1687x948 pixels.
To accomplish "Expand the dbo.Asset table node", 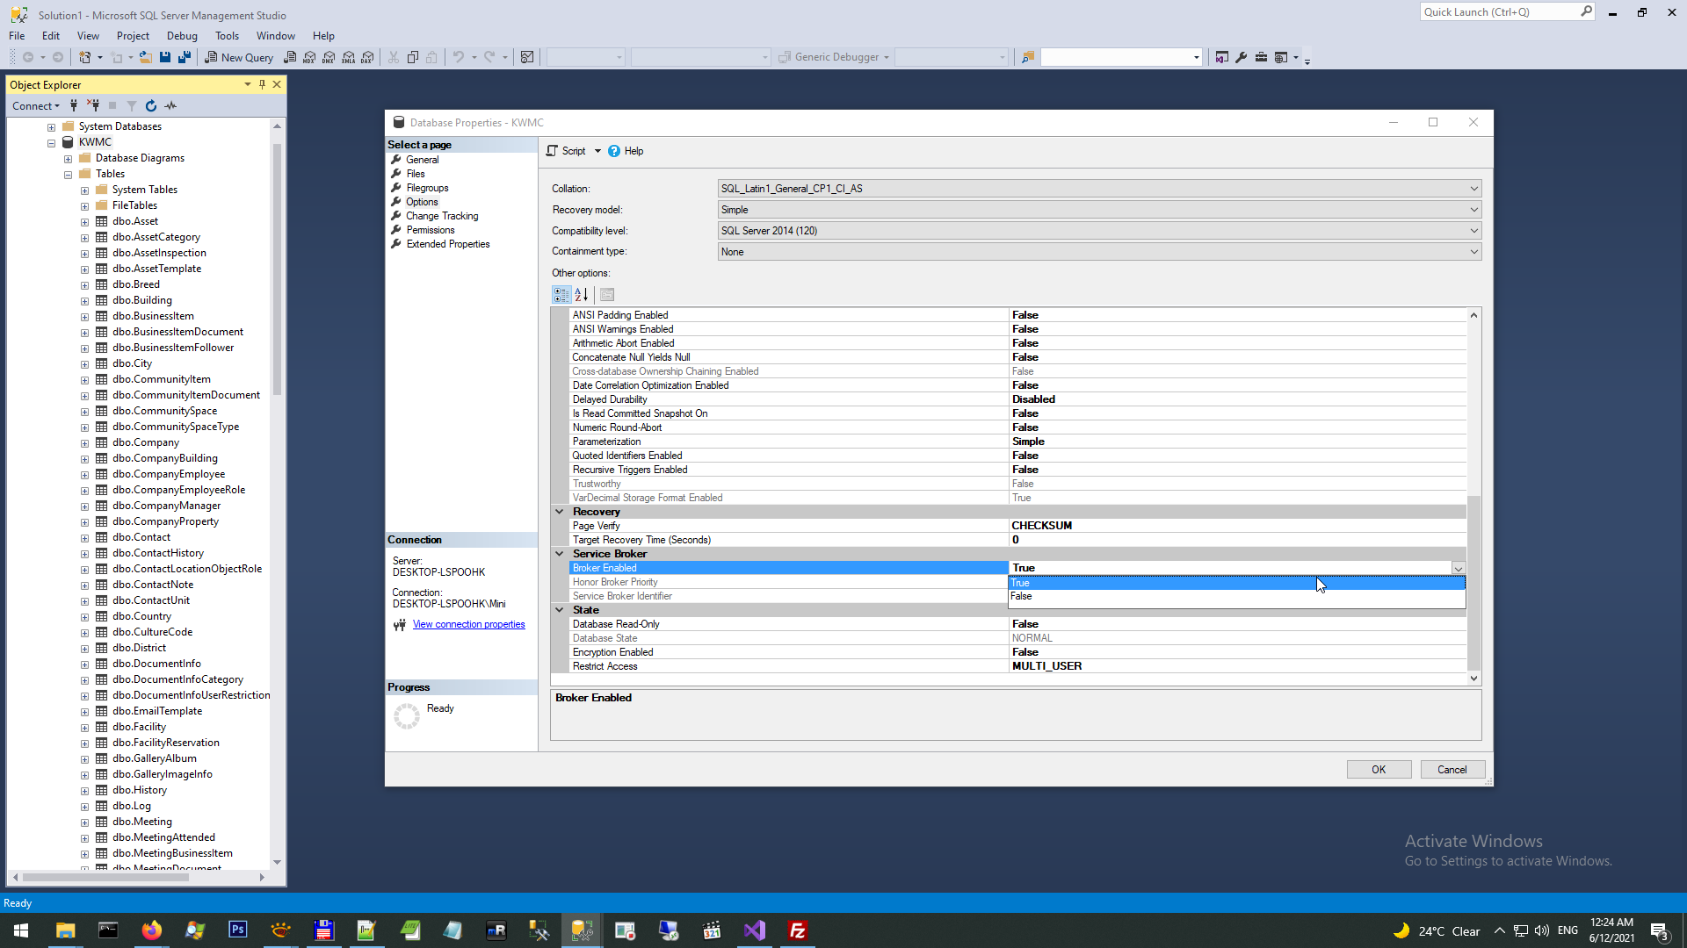I will (x=85, y=222).
